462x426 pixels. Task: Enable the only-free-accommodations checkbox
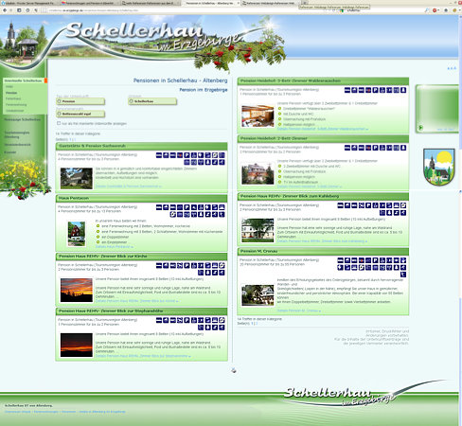(59, 123)
